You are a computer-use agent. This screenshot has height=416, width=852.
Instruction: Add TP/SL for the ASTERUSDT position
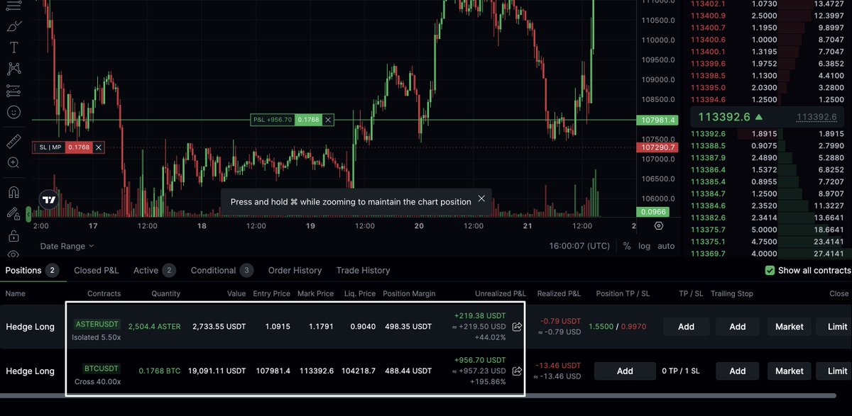click(x=686, y=327)
